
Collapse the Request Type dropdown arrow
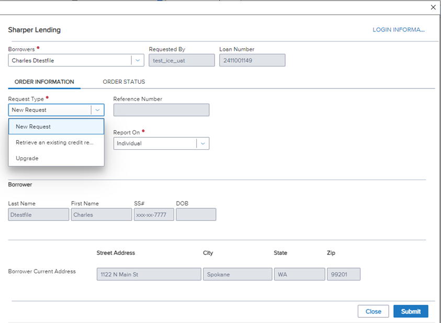pos(98,110)
